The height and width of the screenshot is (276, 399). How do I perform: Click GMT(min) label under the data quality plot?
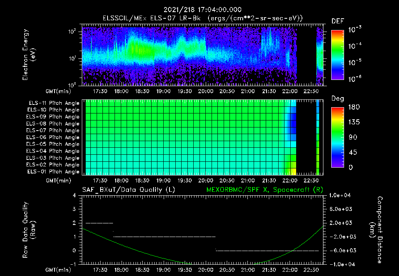[58, 270]
